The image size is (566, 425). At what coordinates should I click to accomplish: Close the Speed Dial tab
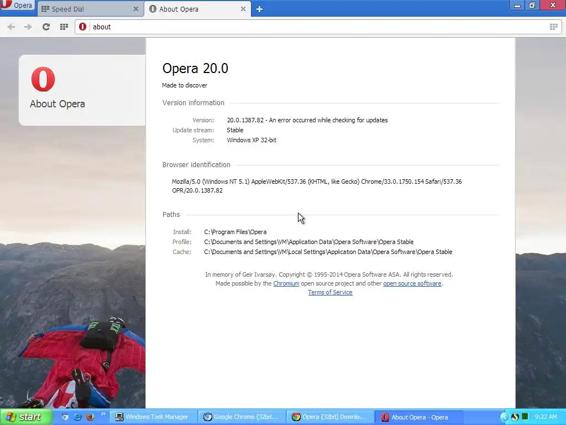[x=136, y=9]
